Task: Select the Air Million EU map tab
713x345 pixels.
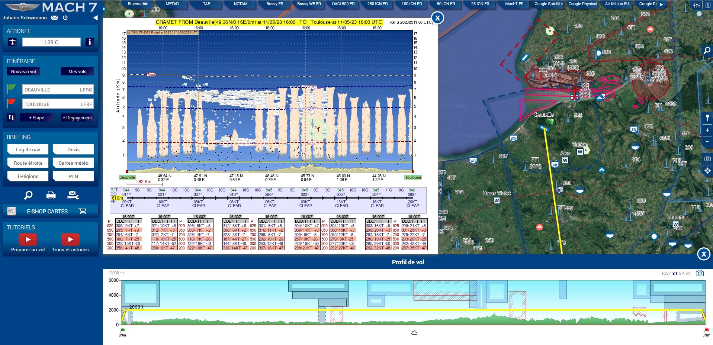Action: click(x=617, y=4)
